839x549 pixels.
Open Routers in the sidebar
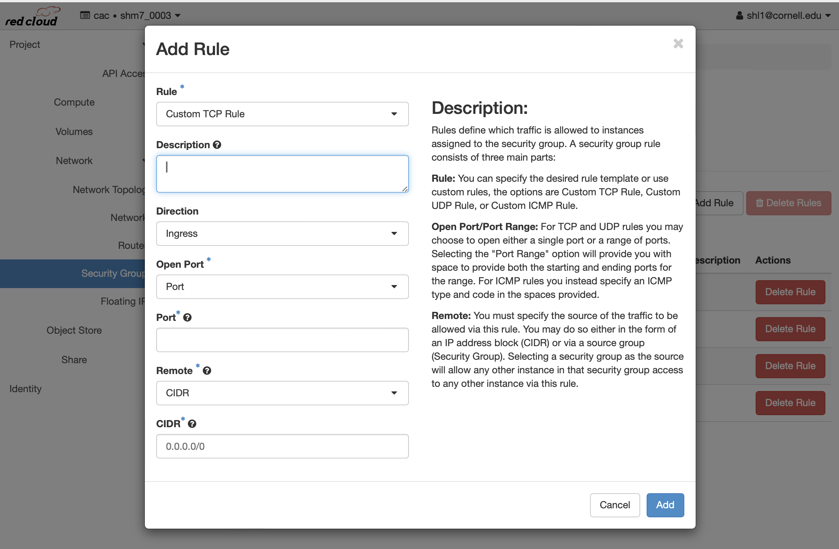131,245
